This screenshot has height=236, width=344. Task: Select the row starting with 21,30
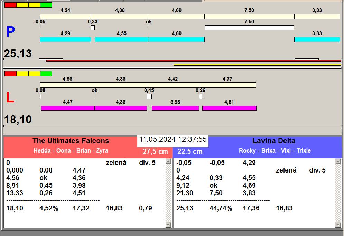point(254,193)
